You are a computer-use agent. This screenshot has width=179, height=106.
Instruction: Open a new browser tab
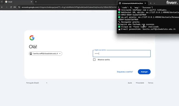36,2
